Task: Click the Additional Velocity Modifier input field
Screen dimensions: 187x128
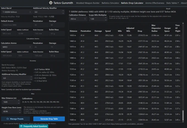Action: 48,12
